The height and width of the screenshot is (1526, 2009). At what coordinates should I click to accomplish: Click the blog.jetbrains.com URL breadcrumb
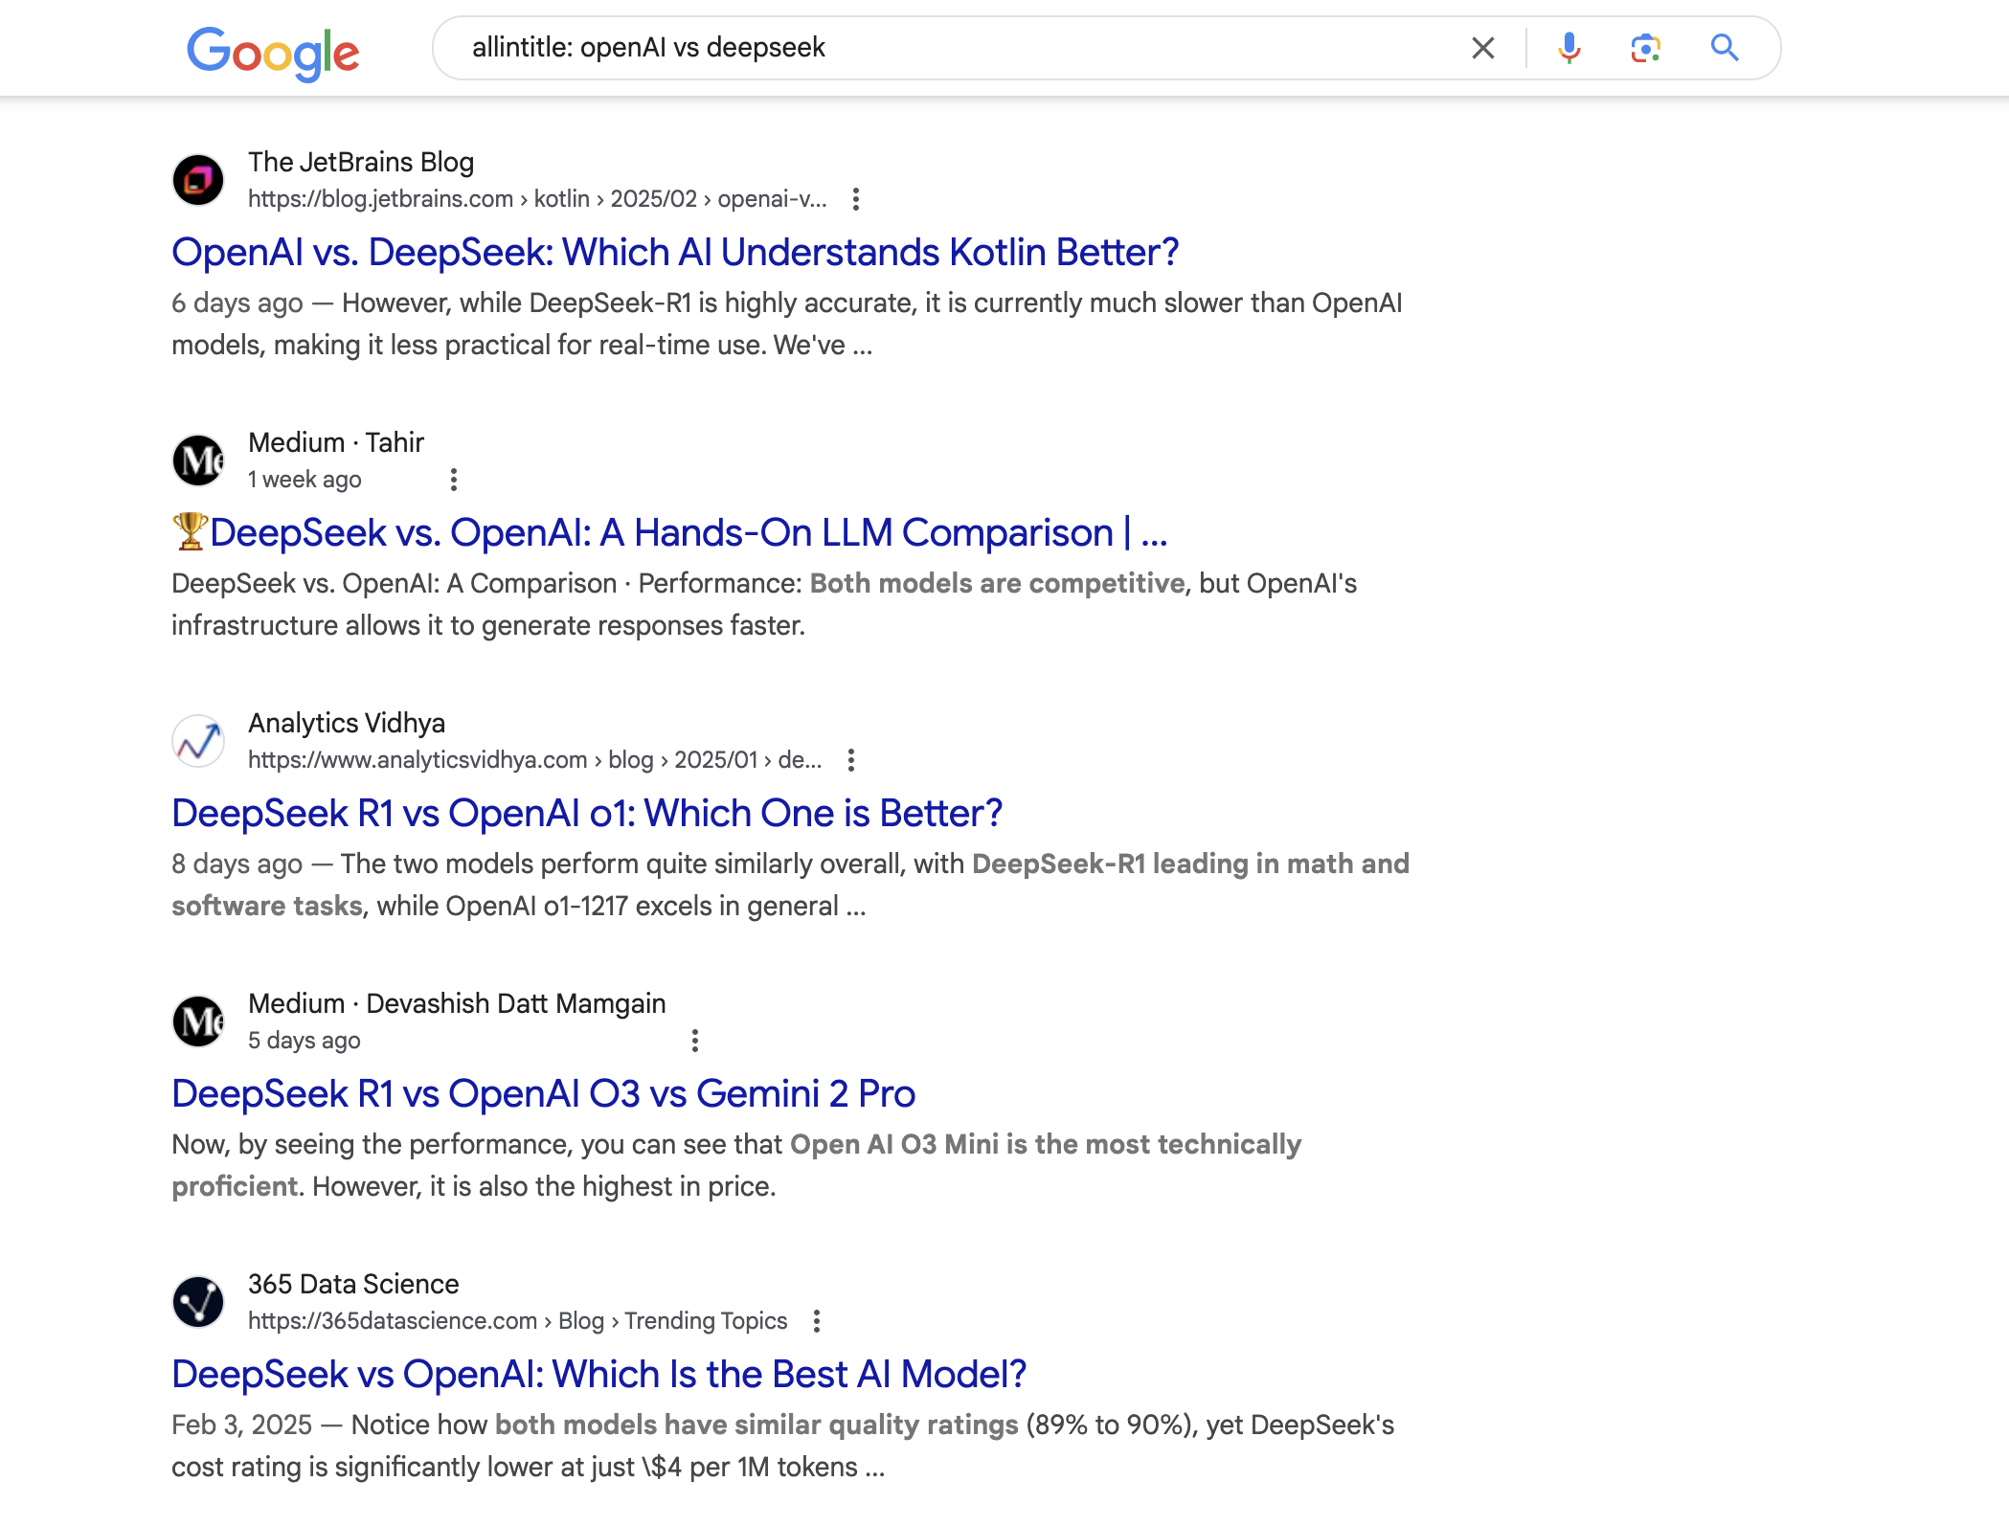tap(537, 199)
